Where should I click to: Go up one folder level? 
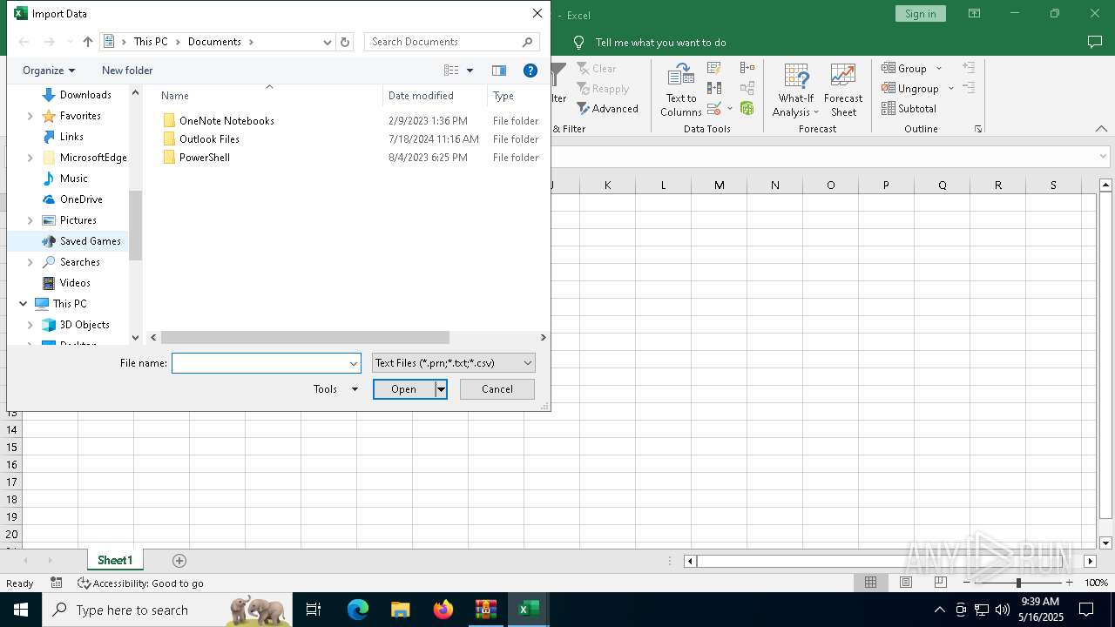pyautogui.click(x=87, y=42)
